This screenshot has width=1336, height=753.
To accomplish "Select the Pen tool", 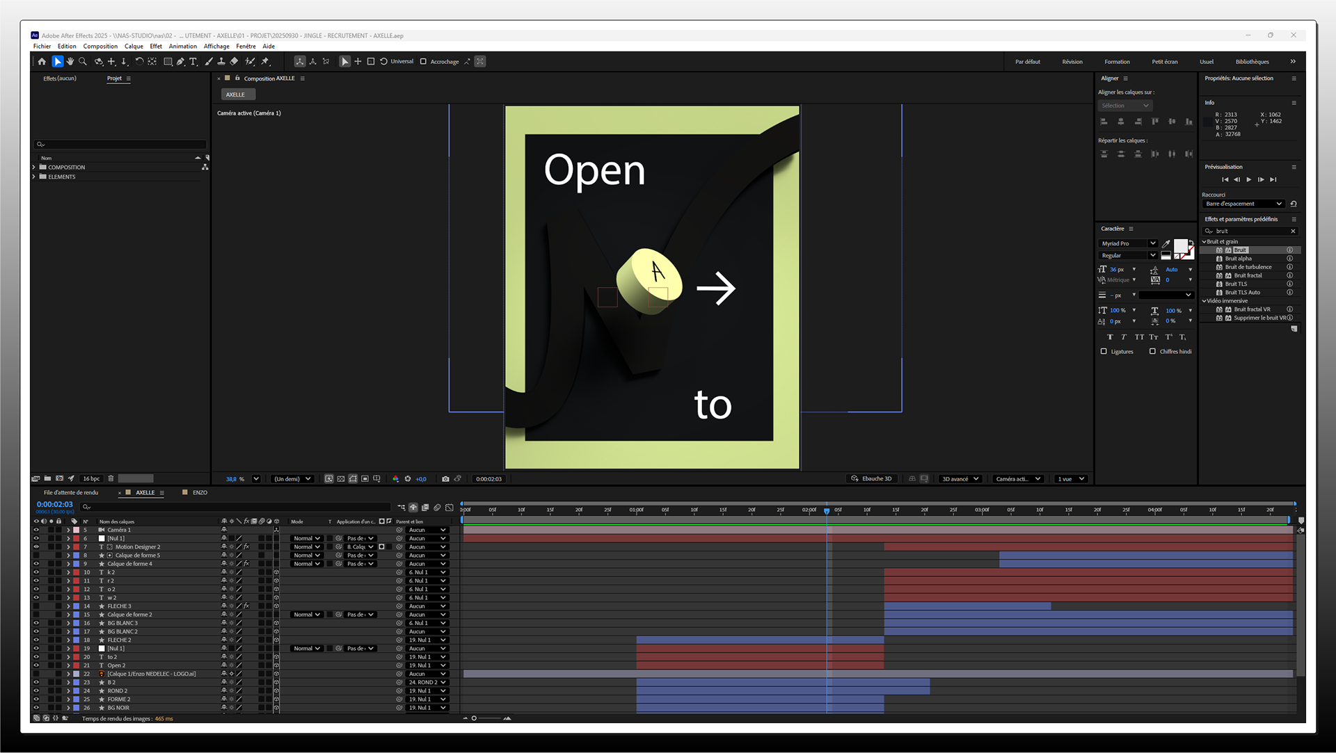I will (x=180, y=62).
